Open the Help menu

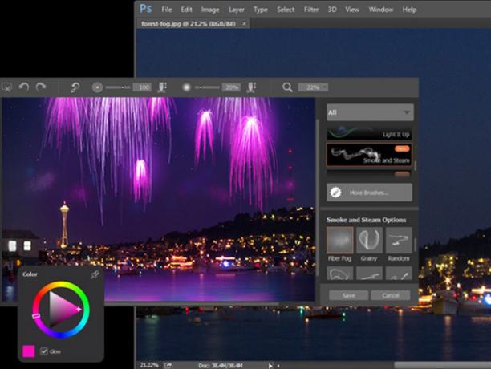click(x=409, y=10)
